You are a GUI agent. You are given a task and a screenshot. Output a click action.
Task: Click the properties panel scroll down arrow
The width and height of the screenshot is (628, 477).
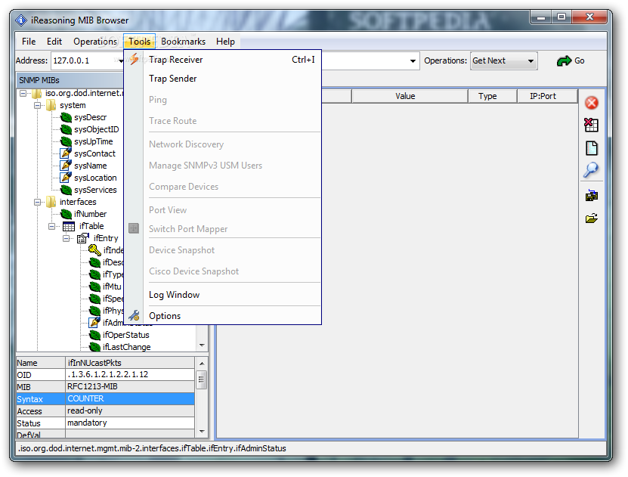click(x=202, y=432)
